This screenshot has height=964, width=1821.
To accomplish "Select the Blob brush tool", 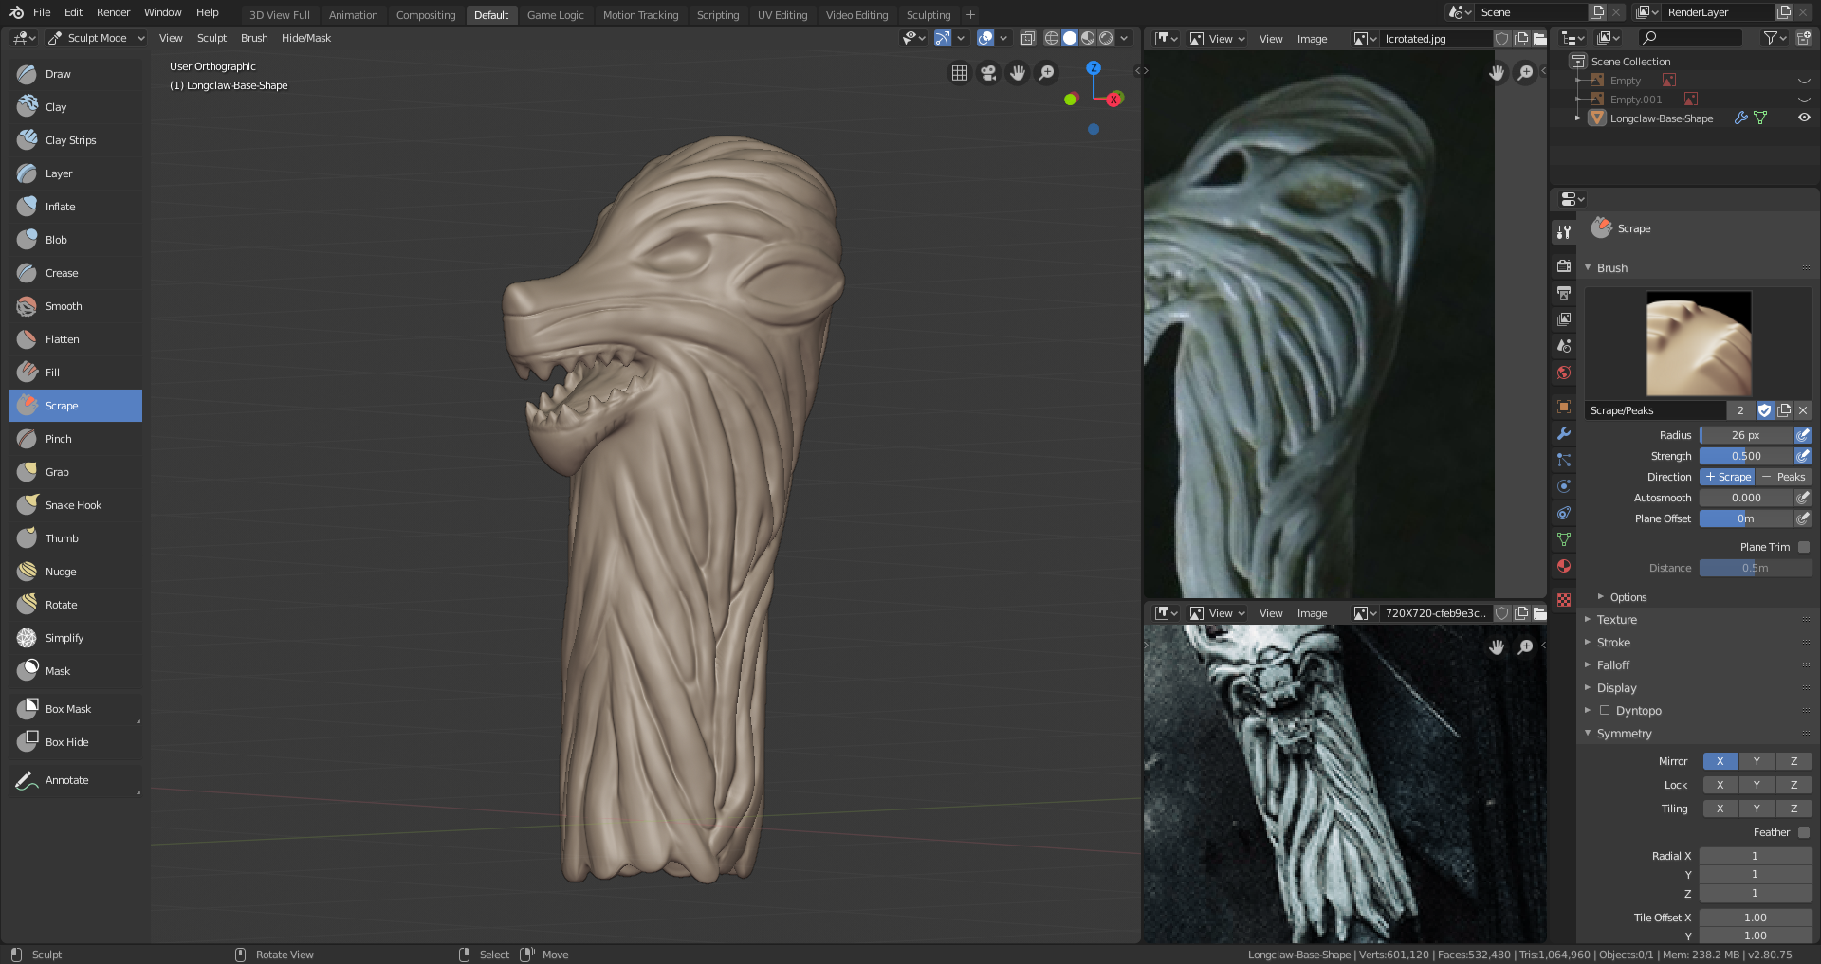I will point(75,240).
